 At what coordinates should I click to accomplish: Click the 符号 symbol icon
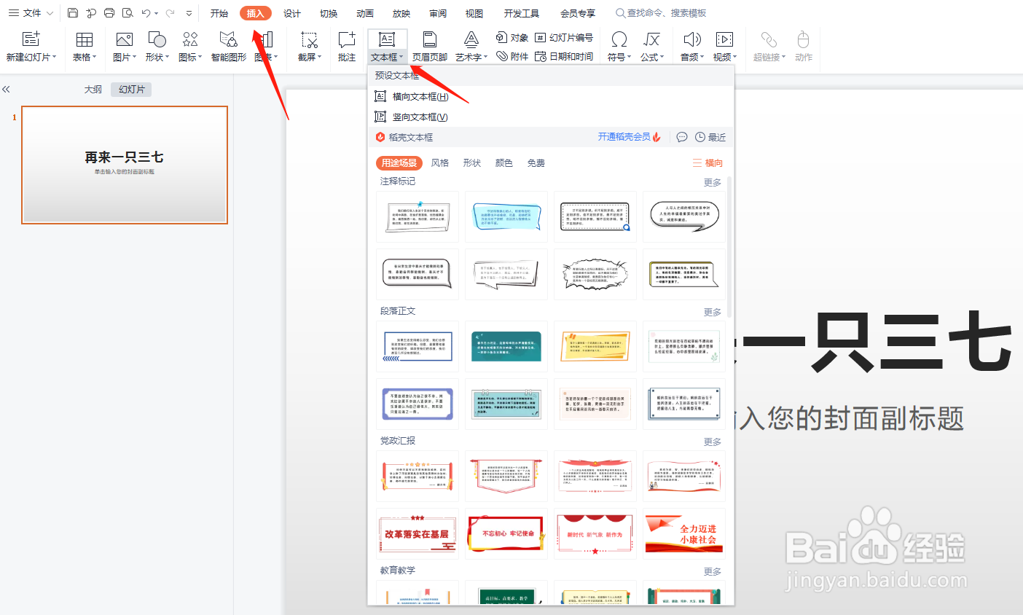(619, 39)
